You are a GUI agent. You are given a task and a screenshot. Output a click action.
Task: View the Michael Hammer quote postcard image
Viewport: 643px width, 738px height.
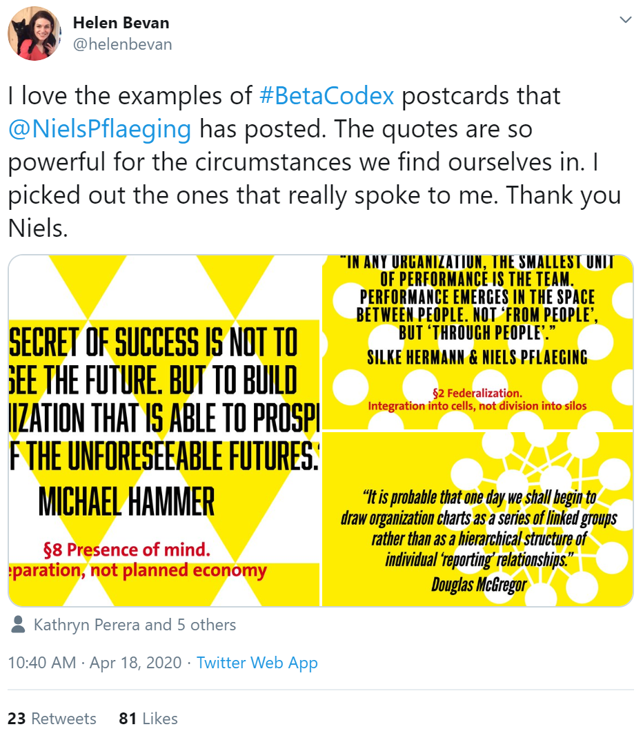click(x=164, y=430)
